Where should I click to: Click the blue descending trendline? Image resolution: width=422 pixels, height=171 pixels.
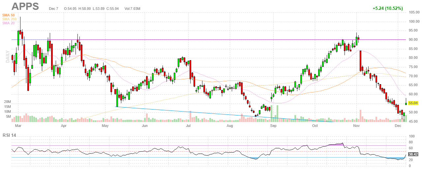point(198,113)
